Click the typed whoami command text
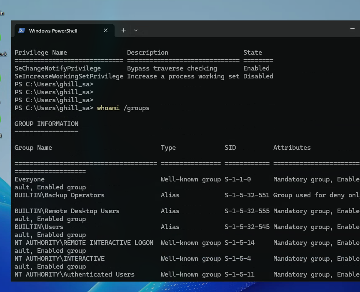 pos(108,108)
